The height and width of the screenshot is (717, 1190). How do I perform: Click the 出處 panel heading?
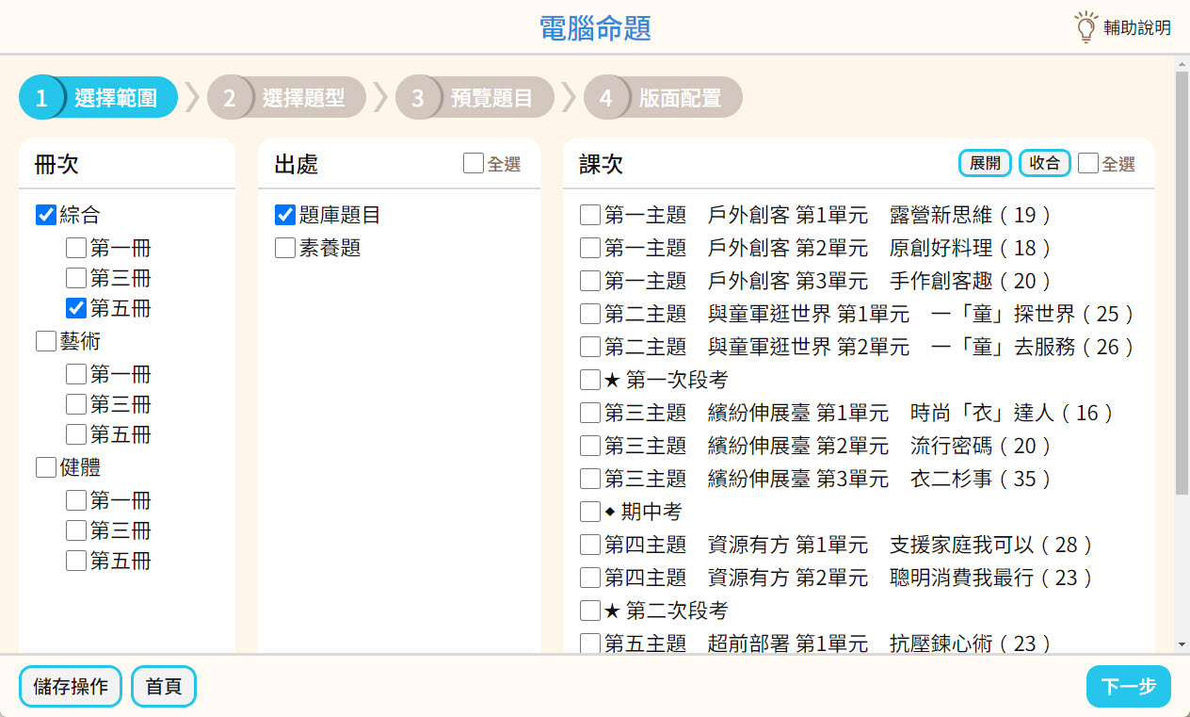pyautogui.click(x=296, y=164)
